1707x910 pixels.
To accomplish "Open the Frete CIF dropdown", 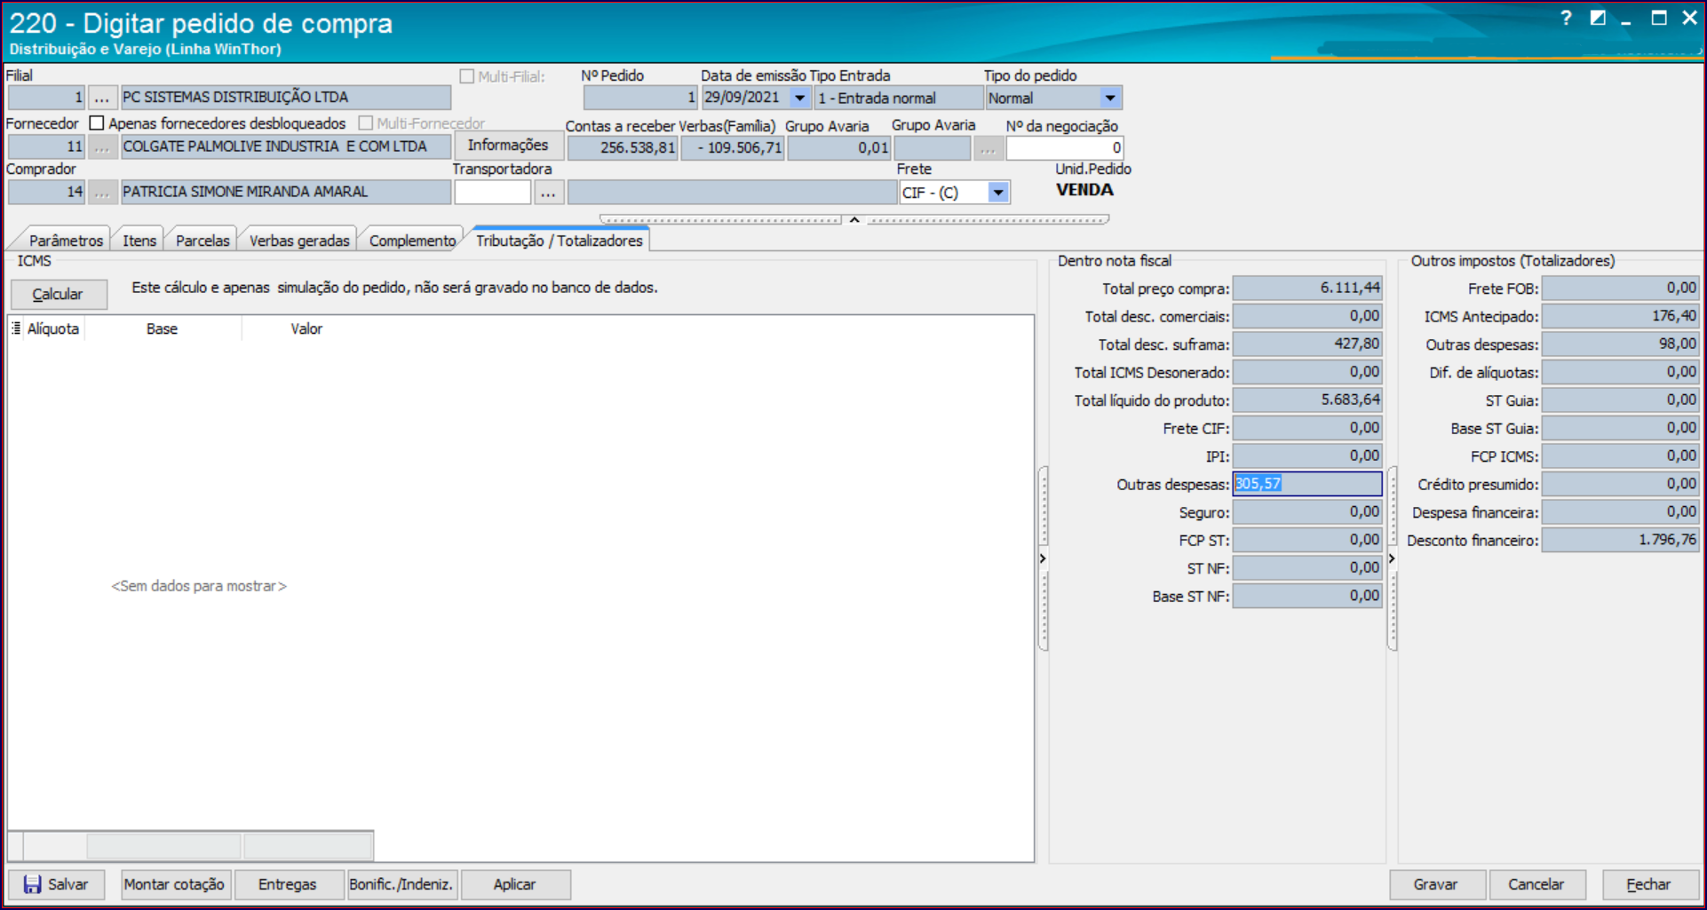I will (x=998, y=192).
